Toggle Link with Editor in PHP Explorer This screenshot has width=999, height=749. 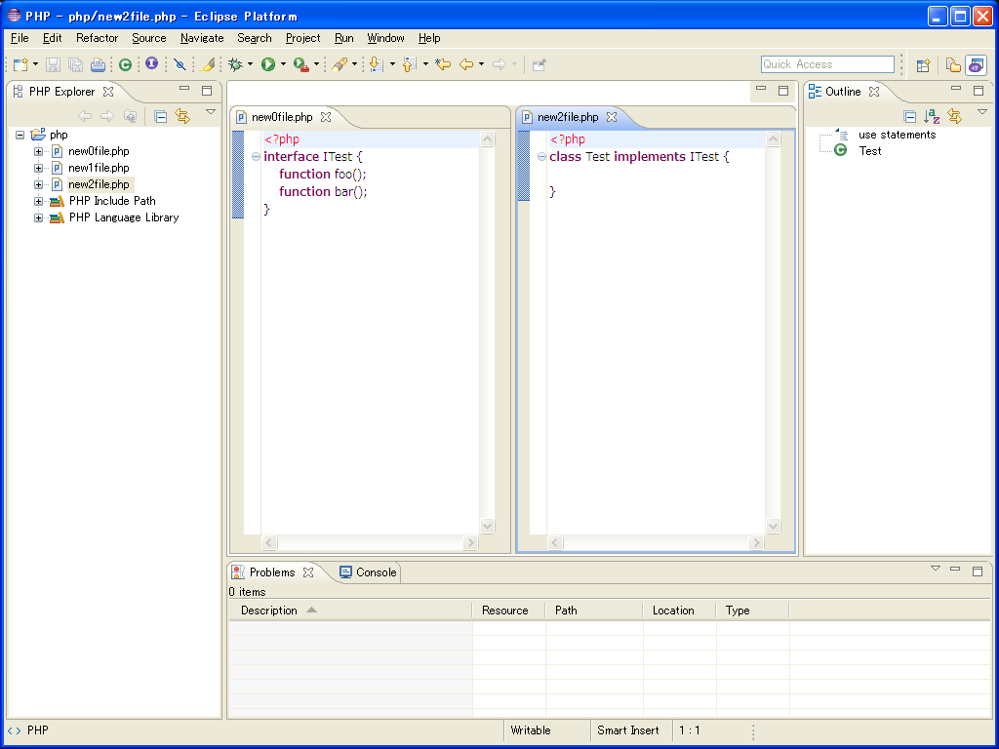click(182, 116)
